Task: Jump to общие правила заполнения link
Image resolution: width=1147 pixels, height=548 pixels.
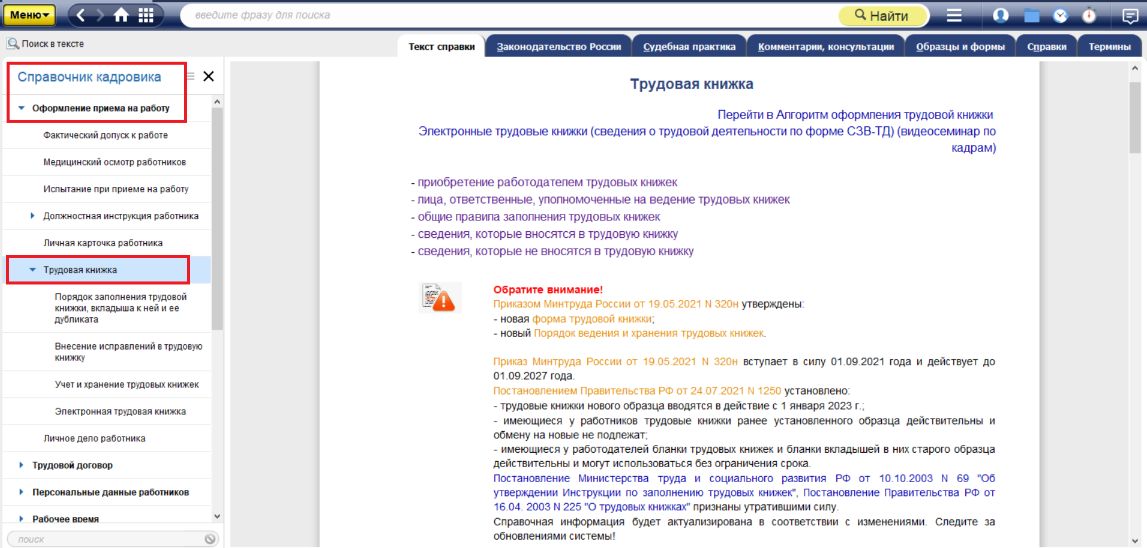Action: point(539,217)
